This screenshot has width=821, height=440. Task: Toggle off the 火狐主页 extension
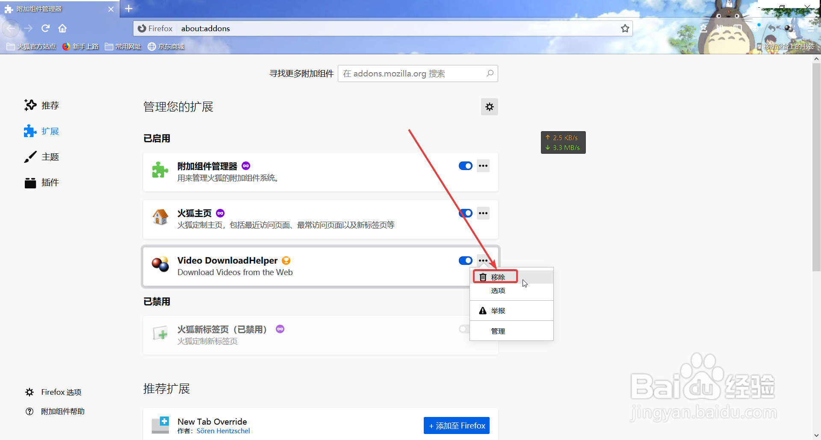point(466,213)
